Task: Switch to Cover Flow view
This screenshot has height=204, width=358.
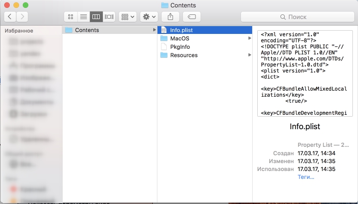Action: [x=109, y=17]
